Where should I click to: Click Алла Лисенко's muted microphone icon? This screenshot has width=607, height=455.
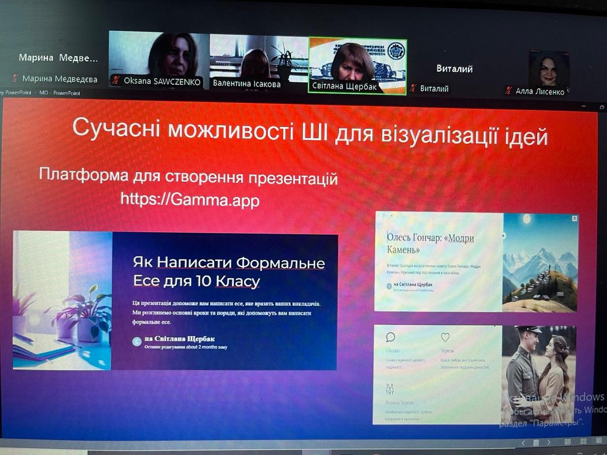coord(509,91)
